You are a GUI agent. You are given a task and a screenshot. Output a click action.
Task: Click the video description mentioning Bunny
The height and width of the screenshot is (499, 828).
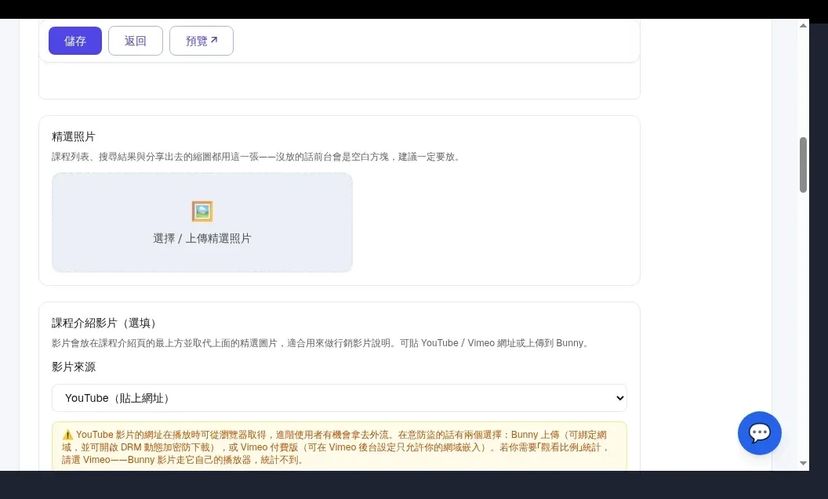321,343
